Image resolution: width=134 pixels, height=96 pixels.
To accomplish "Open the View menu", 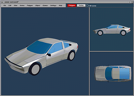I will [x=16, y=6].
